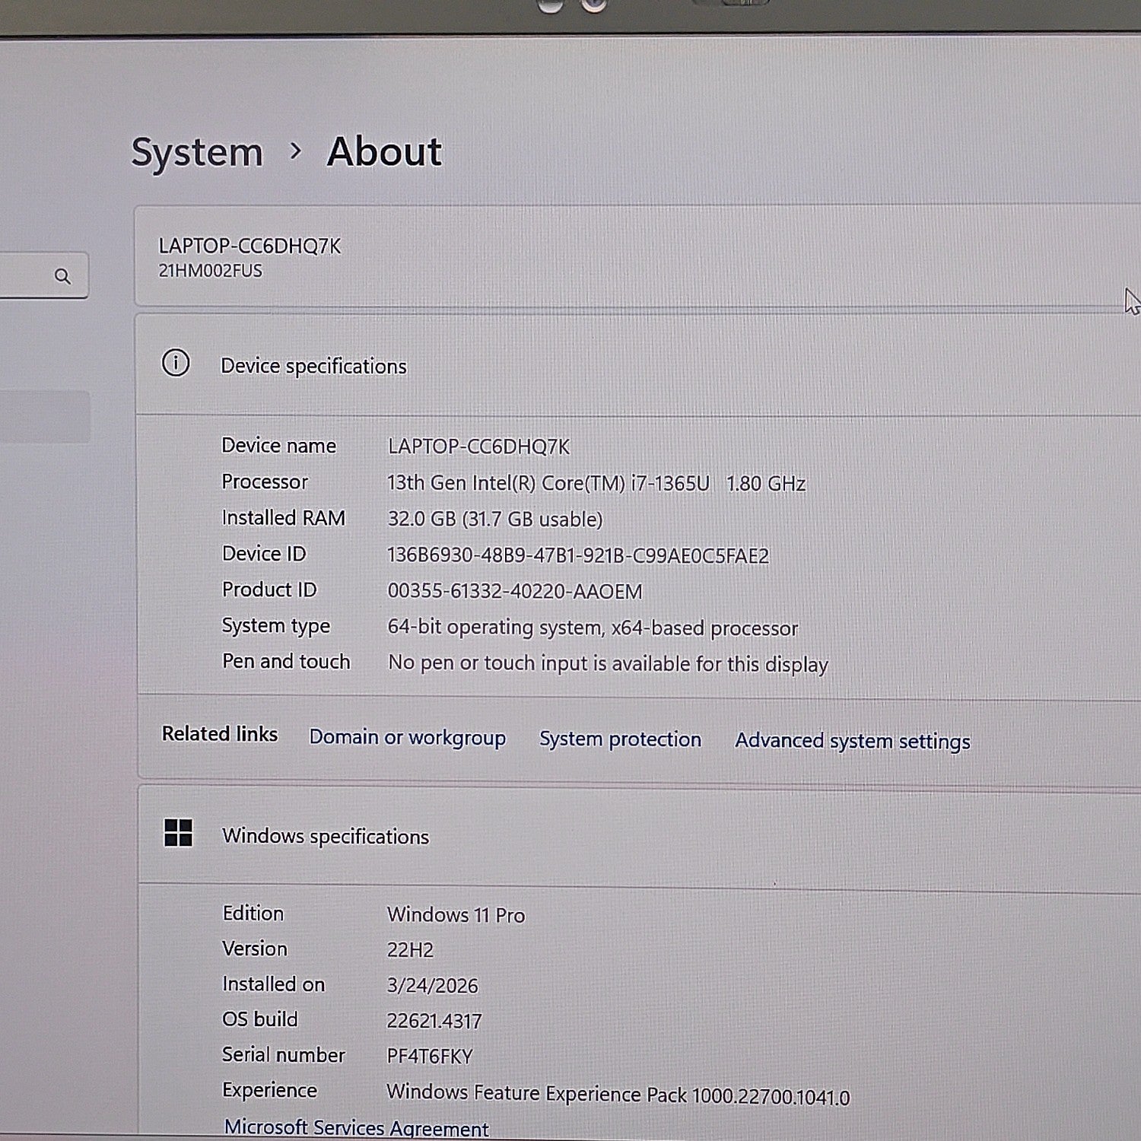Click the Device specifications info icon
The width and height of the screenshot is (1141, 1141).
(x=176, y=363)
